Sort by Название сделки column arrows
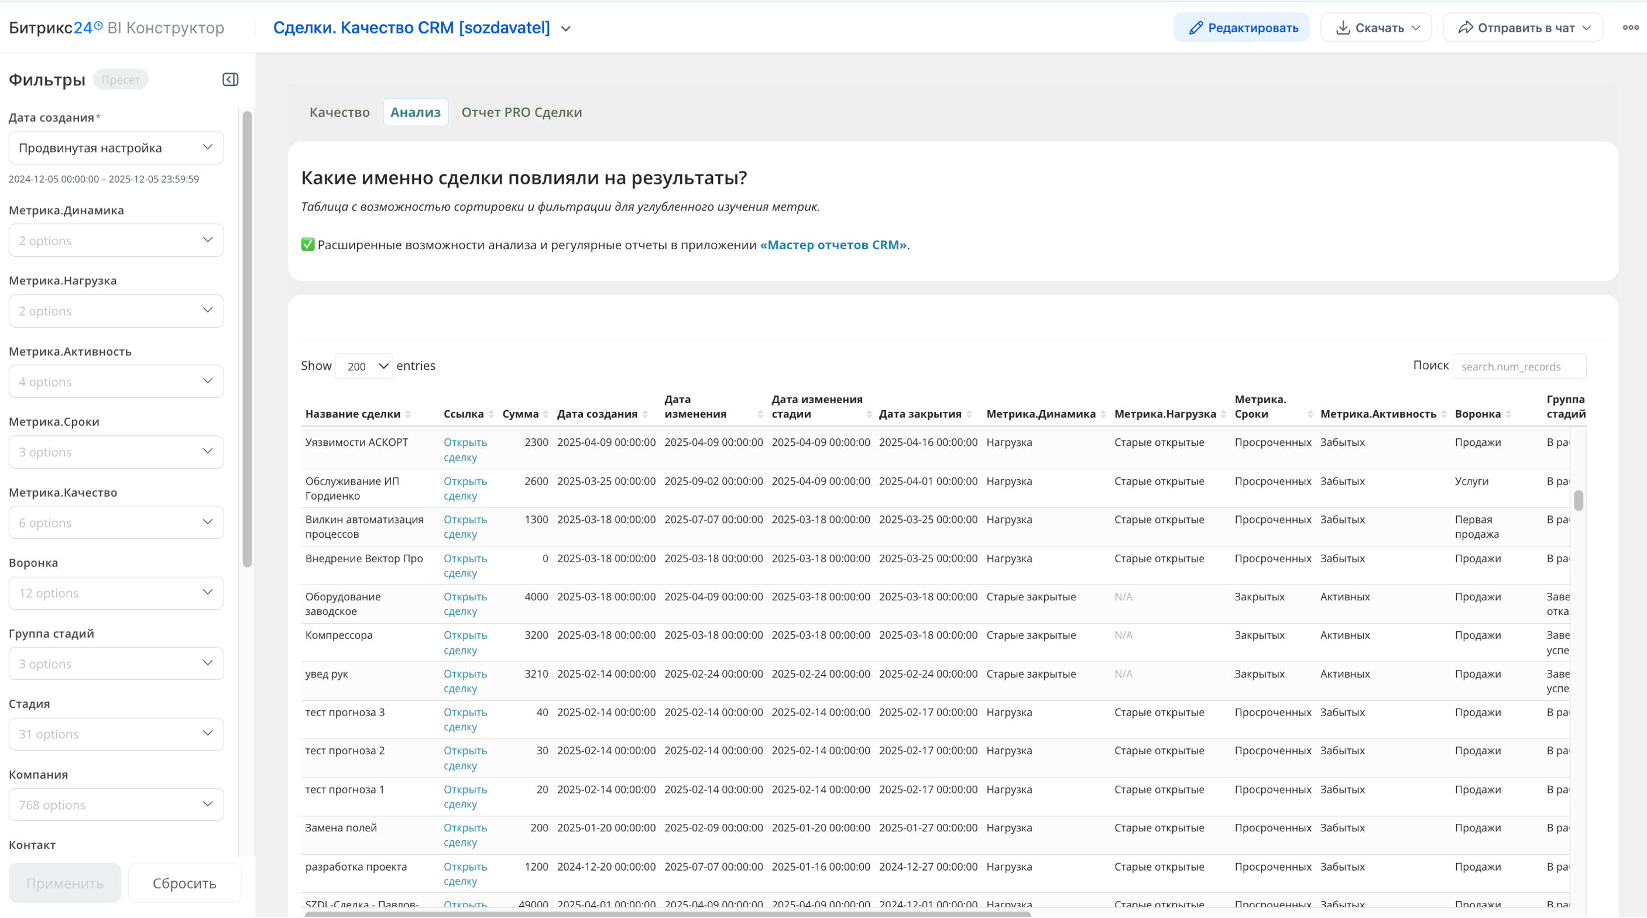 point(408,414)
